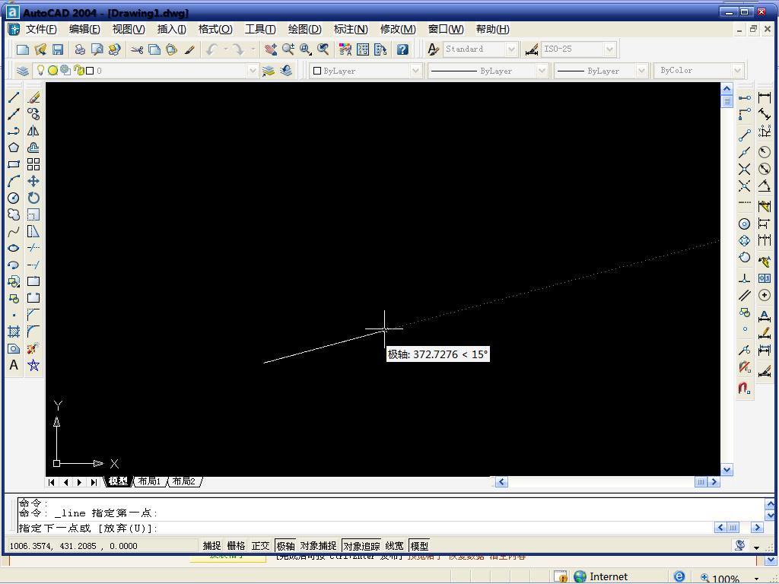
Task: Select the Offset modify tool
Action: [33, 148]
